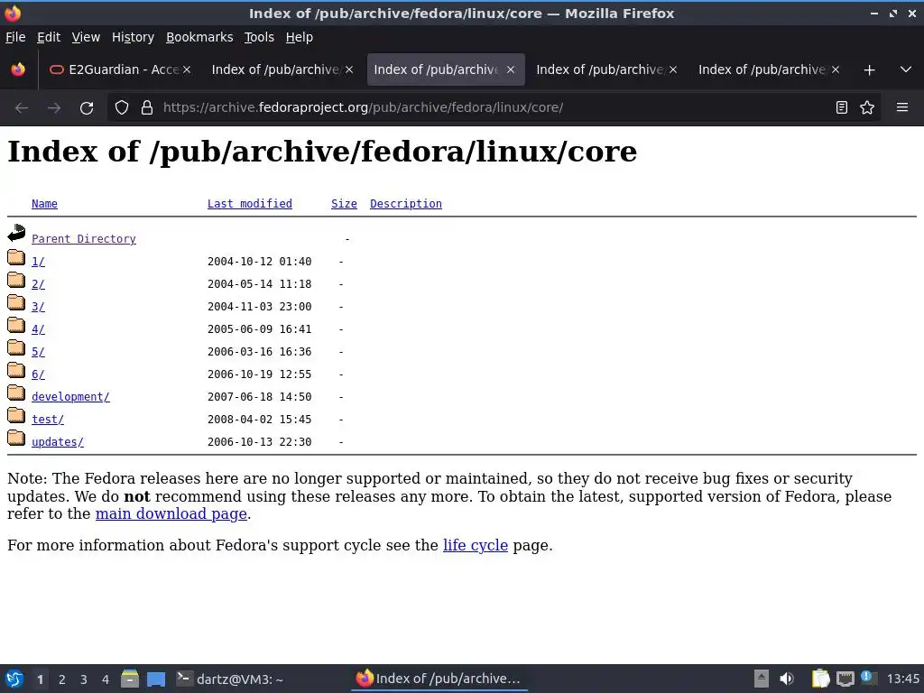Click the clipboard tray icon

click(820, 679)
